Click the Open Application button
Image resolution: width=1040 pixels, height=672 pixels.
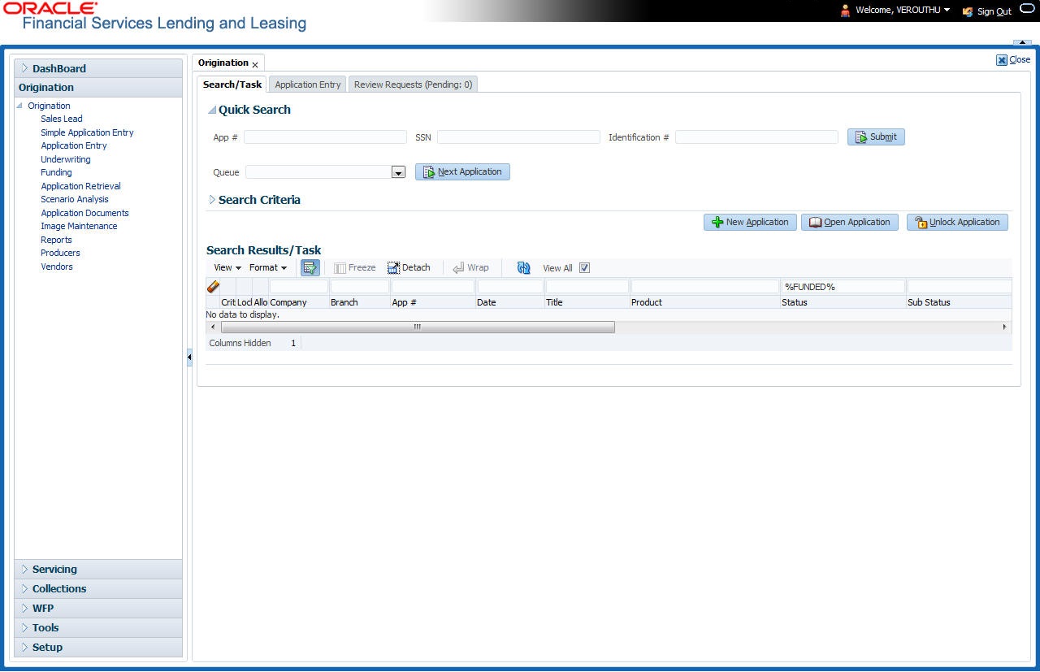coord(850,222)
